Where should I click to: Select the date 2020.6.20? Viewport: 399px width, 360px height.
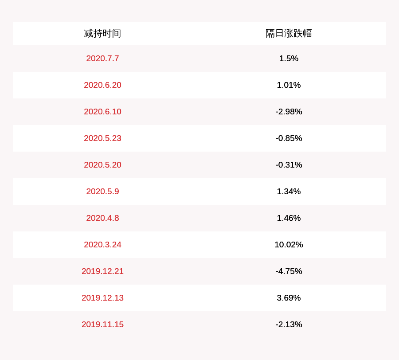tap(102, 85)
